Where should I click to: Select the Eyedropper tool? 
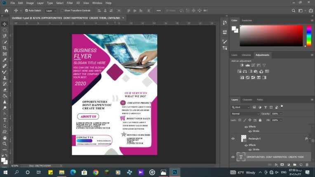click(5, 60)
